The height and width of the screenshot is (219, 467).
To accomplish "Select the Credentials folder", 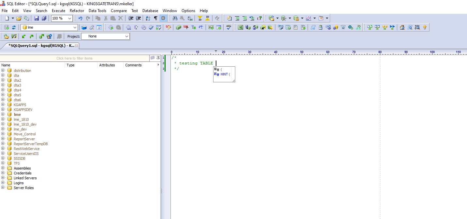I will coord(22,173).
